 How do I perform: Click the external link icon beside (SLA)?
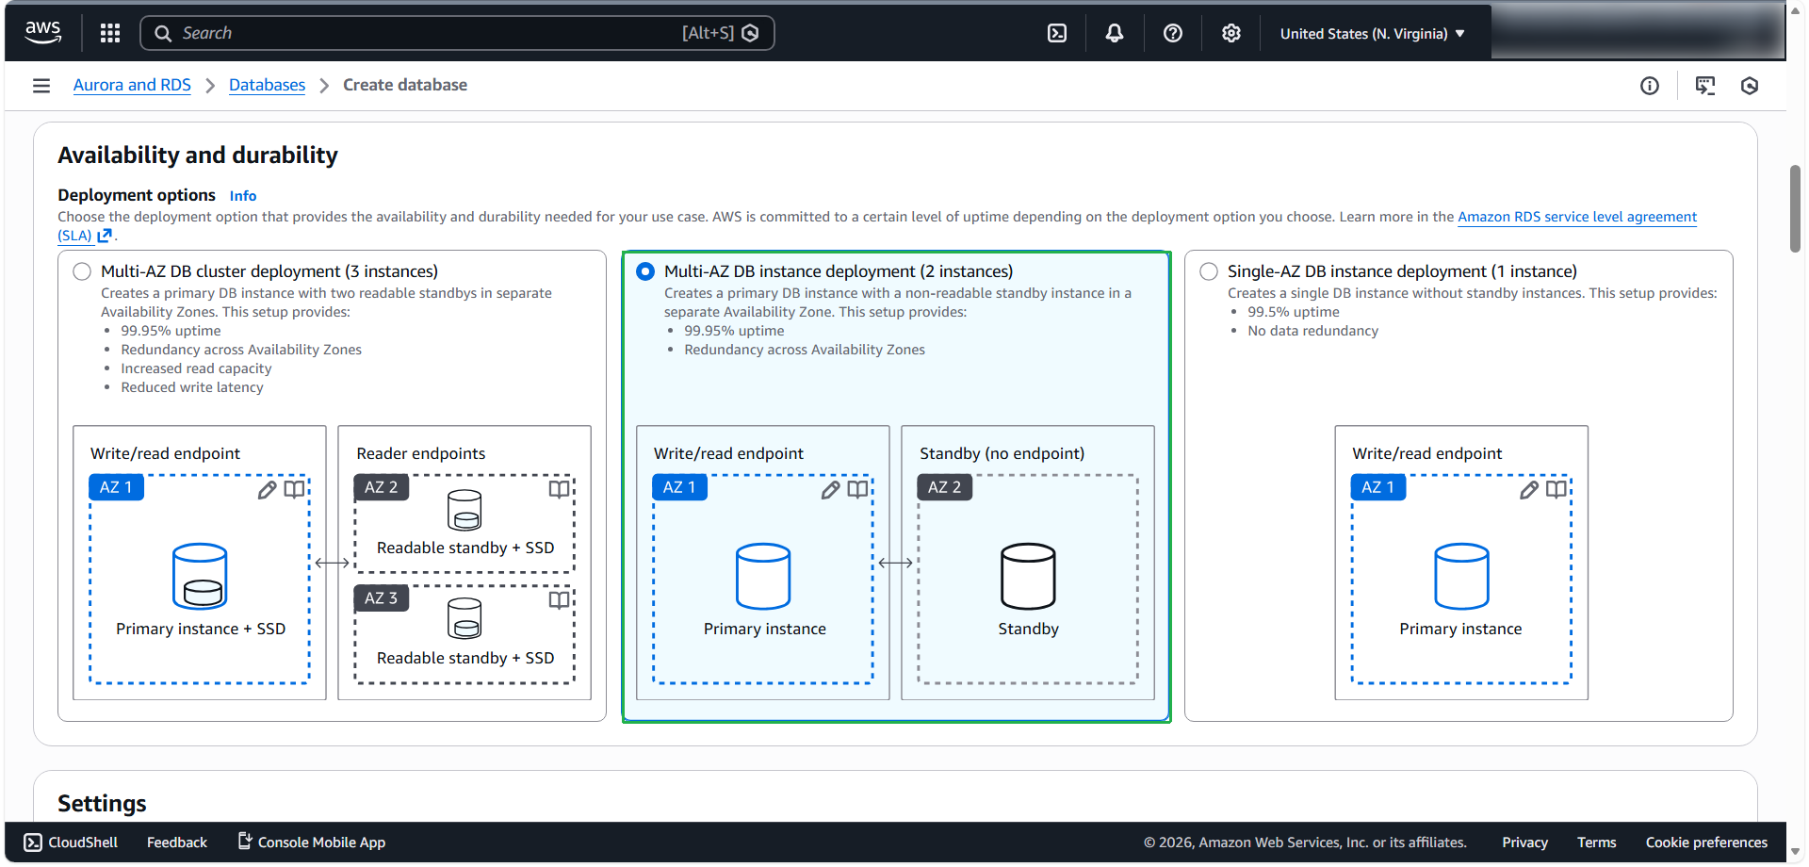click(x=105, y=236)
